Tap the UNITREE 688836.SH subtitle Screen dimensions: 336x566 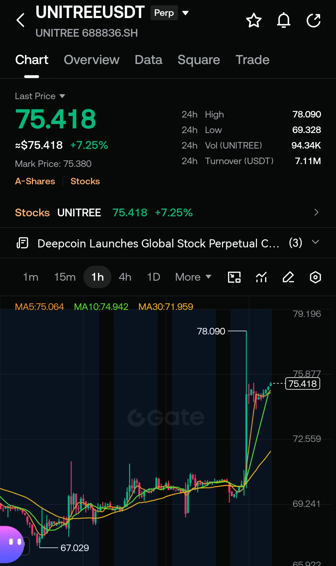click(x=87, y=33)
